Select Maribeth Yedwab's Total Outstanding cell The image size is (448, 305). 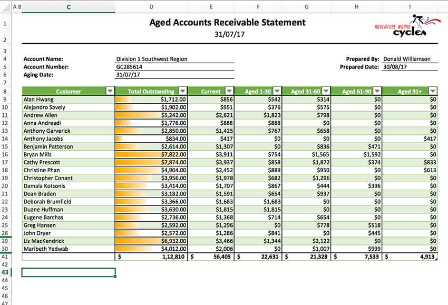[153, 249]
